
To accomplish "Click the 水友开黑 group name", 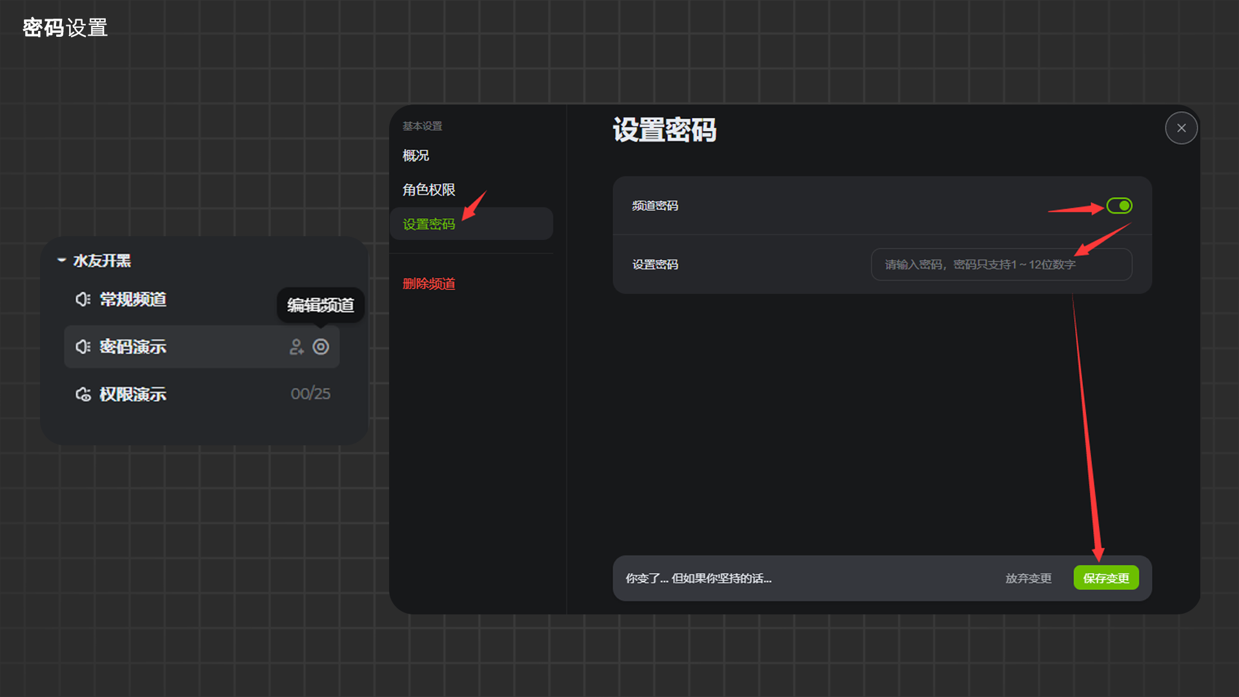I will (x=102, y=261).
